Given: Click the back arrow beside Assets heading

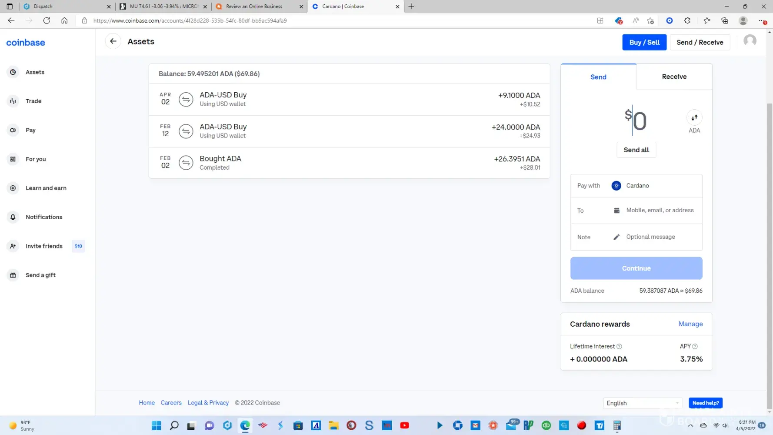Looking at the screenshot, I should pyautogui.click(x=113, y=41).
